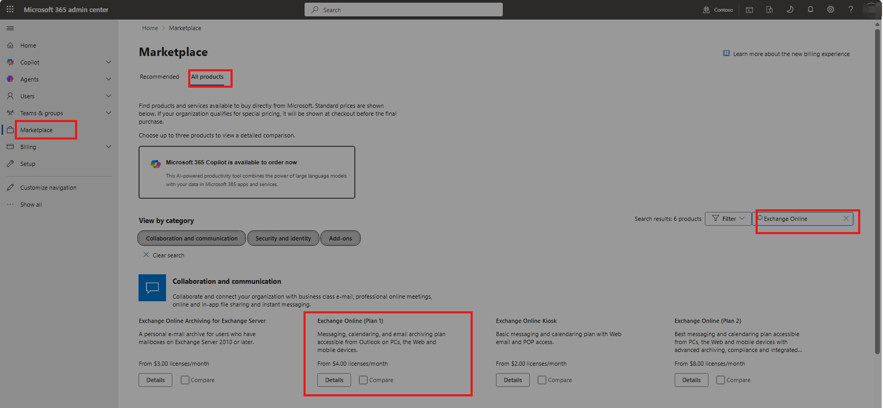Expand the Billing navigation section chevron

pyautogui.click(x=108, y=147)
